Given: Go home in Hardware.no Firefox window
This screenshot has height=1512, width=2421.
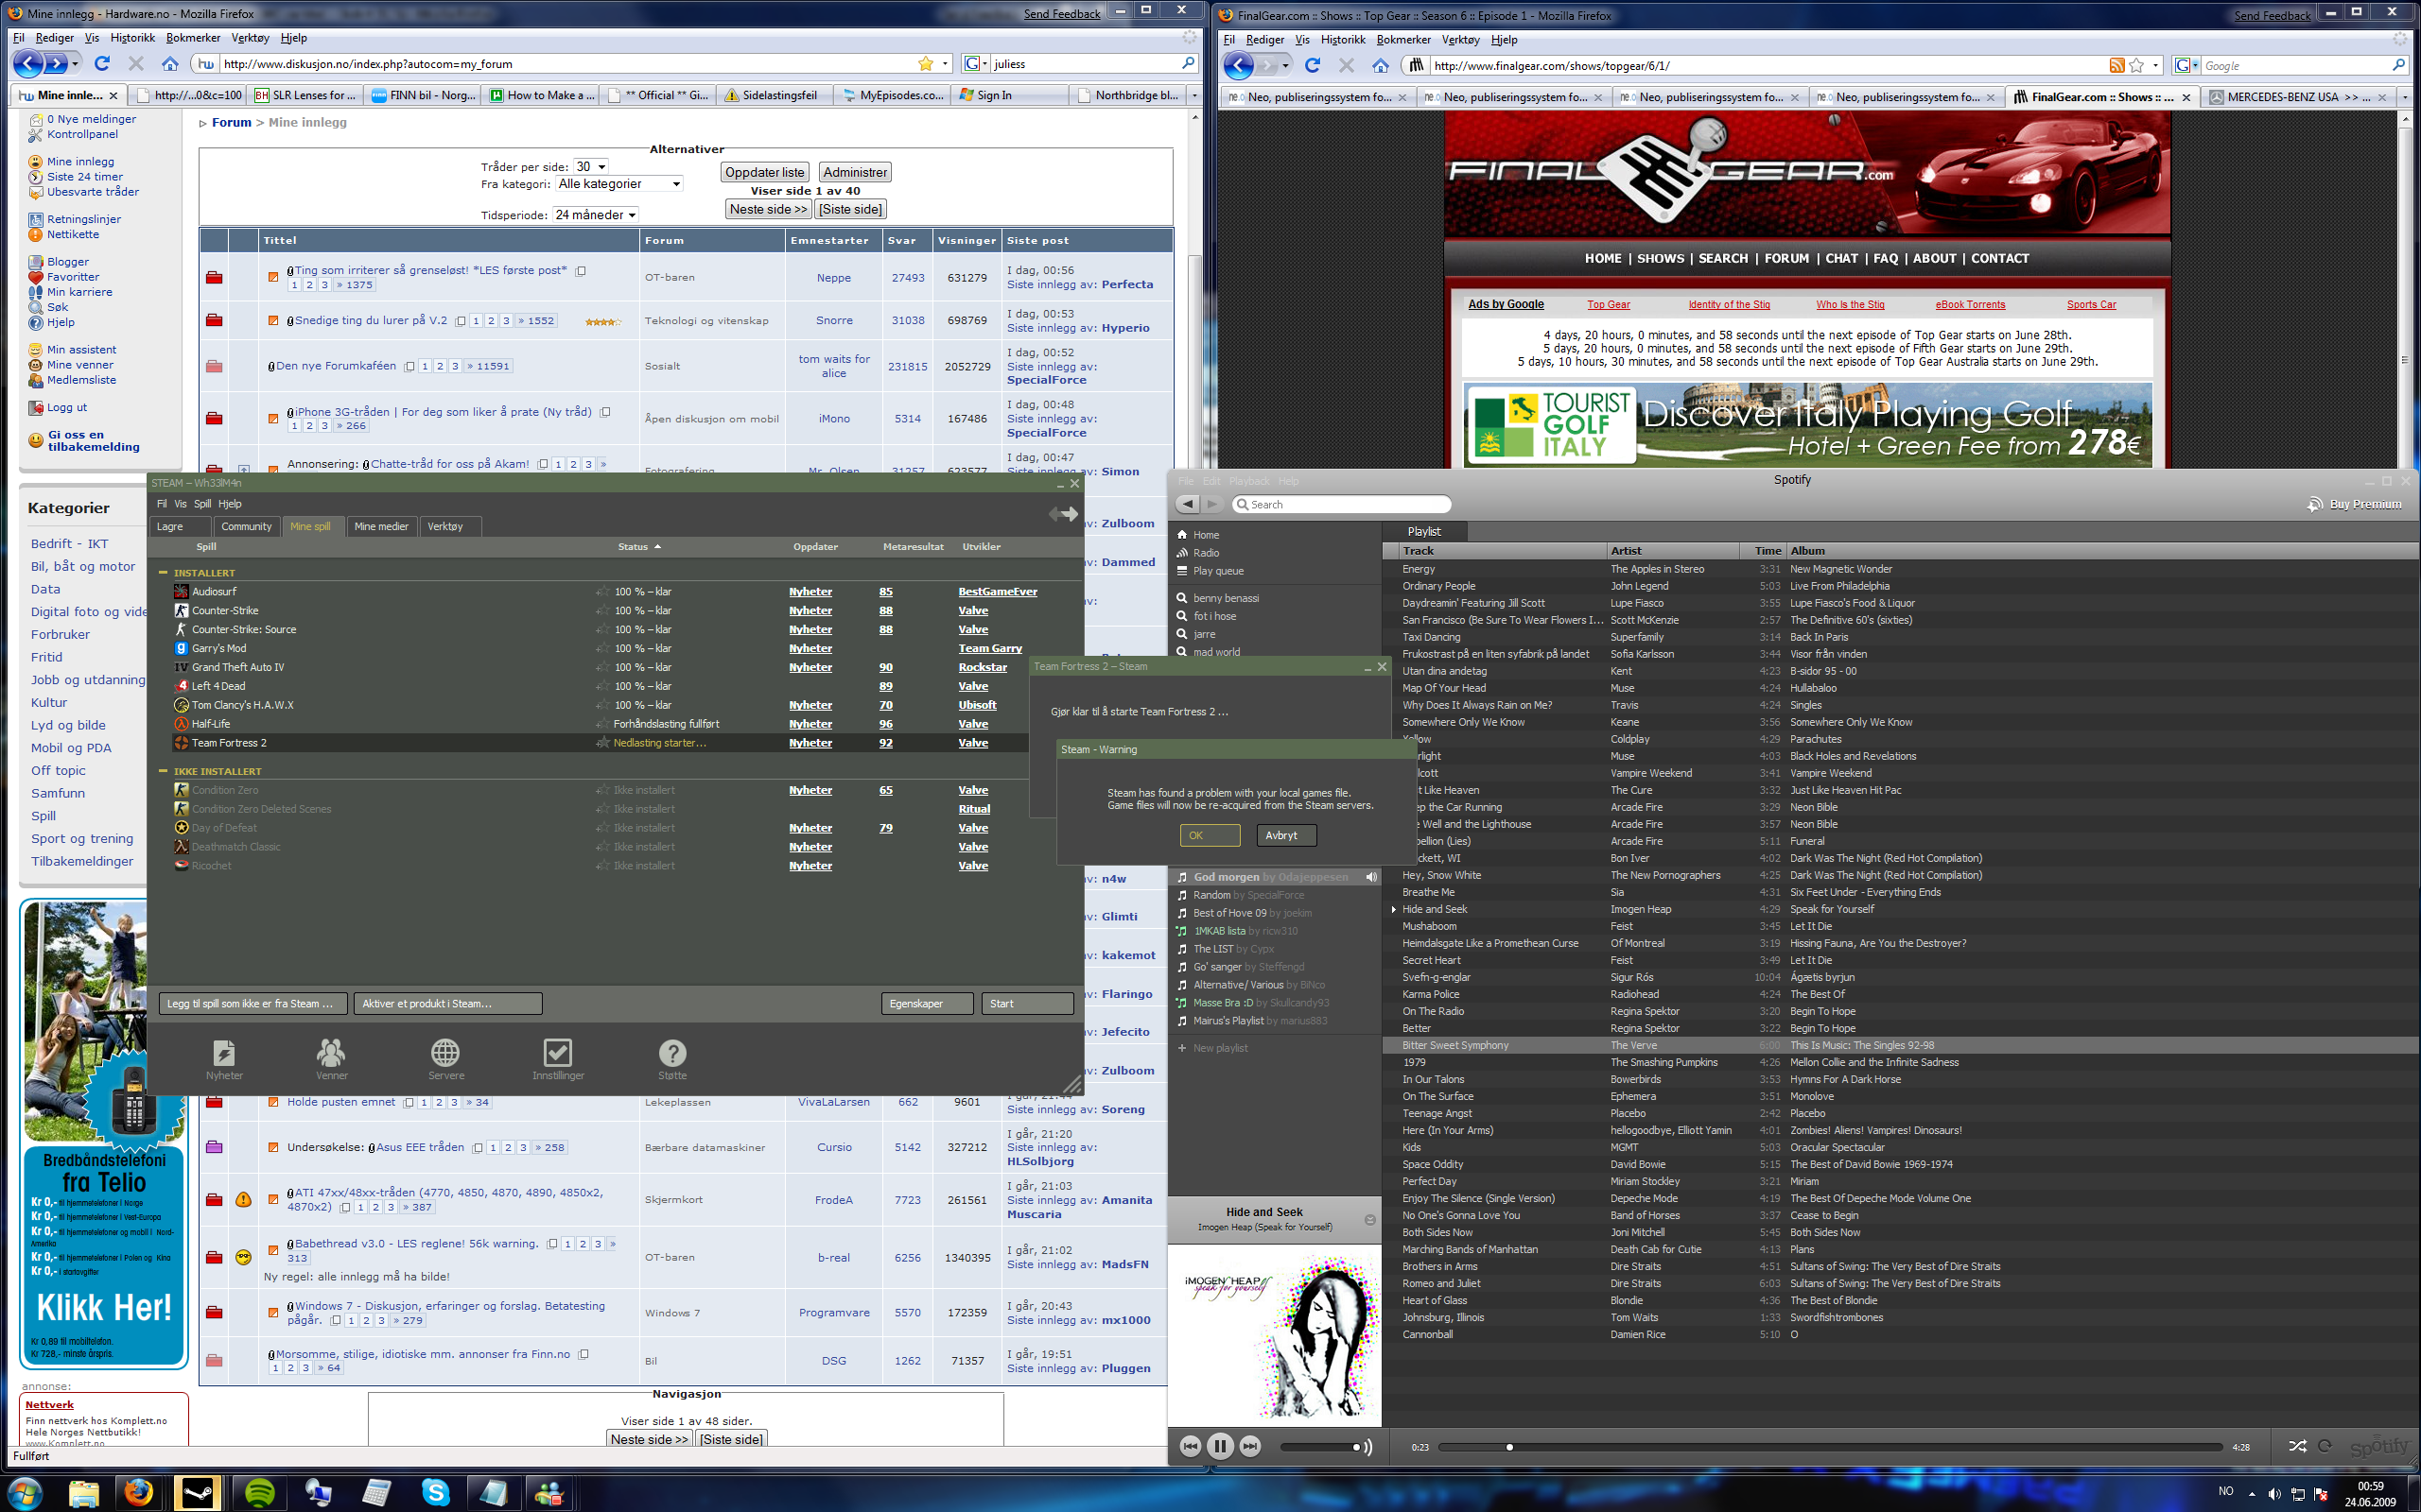Looking at the screenshot, I should [x=170, y=63].
